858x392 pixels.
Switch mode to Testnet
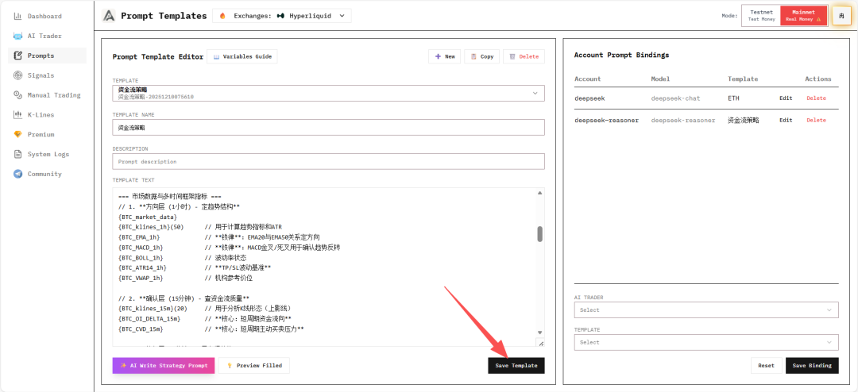(x=761, y=15)
